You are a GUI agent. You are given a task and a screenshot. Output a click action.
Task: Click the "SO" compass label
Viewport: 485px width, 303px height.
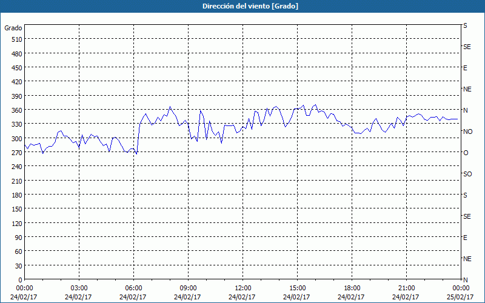tap(467, 174)
